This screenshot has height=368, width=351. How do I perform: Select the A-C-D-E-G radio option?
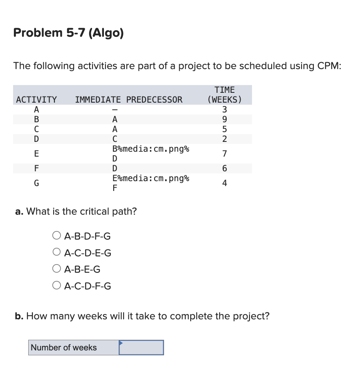tap(56, 252)
